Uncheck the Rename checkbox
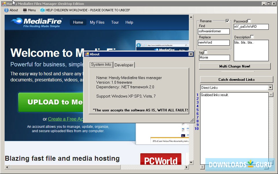The image size is (278, 174). coord(227,21)
